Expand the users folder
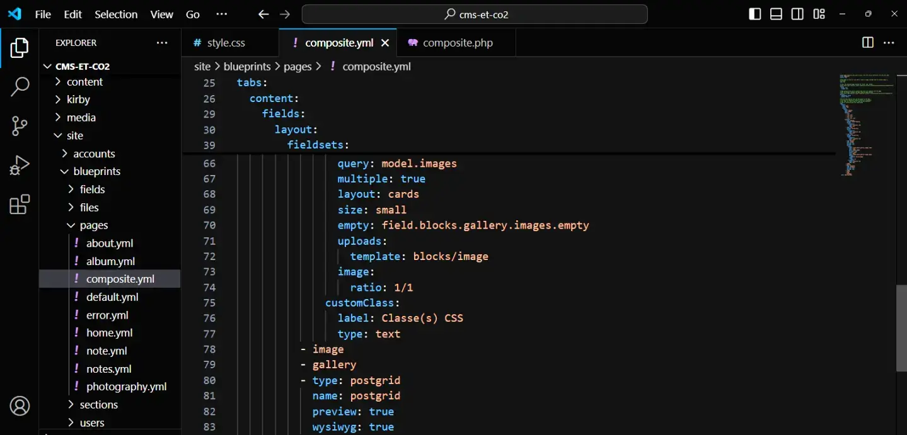The height and width of the screenshot is (435, 907). pos(110,422)
